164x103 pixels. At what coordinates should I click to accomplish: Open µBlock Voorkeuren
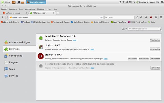click(x=132, y=58)
